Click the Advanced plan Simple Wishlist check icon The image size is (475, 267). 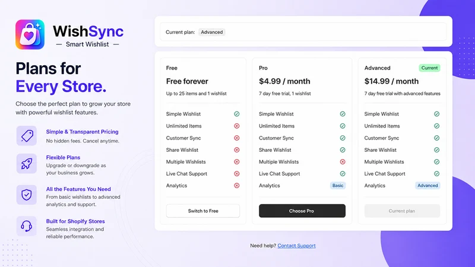click(x=436, y=114)
